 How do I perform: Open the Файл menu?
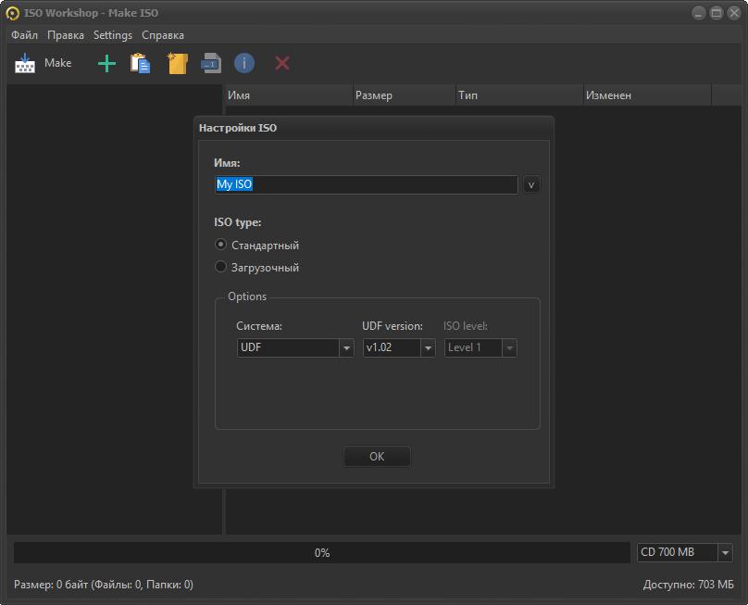point(25,35)
